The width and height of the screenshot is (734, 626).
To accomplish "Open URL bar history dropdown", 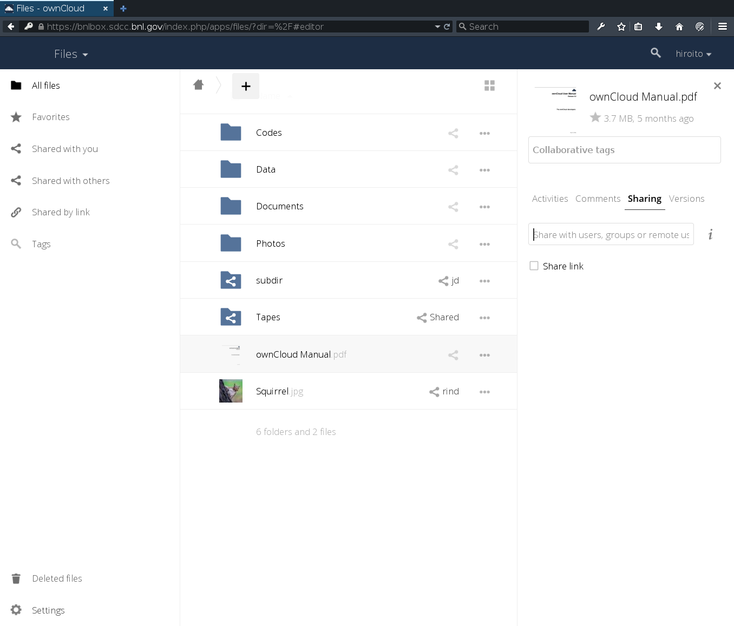I will (x=437, y=27).
